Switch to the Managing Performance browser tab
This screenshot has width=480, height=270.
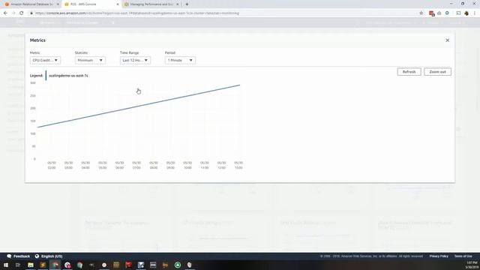click(151, 4)
